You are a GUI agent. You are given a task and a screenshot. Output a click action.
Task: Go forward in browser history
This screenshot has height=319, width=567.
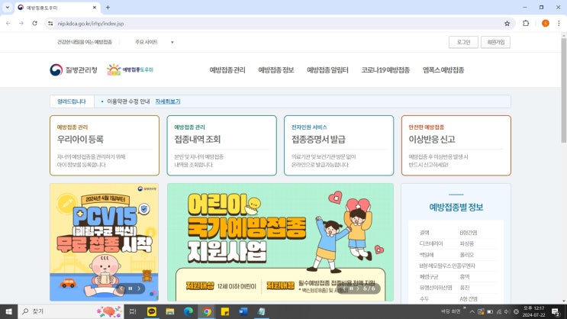click(21, 23)
